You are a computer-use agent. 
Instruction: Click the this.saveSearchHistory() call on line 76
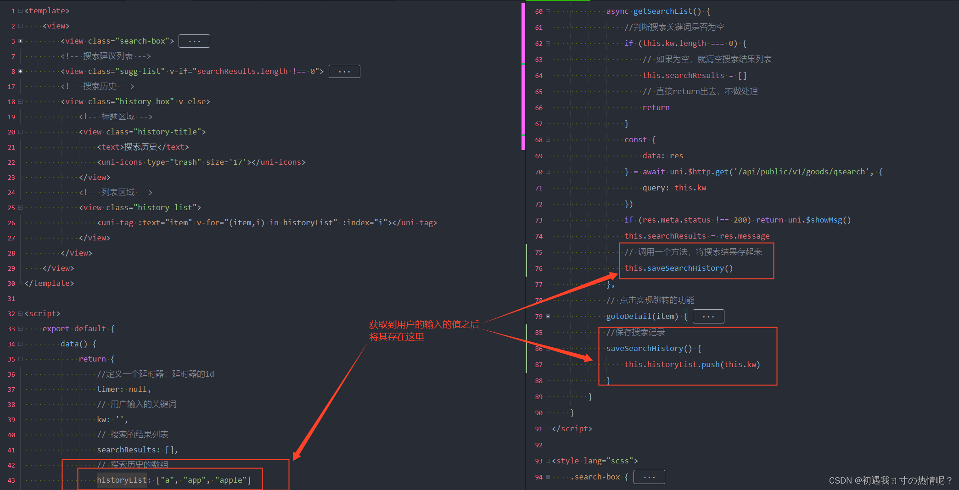(679, 268)
